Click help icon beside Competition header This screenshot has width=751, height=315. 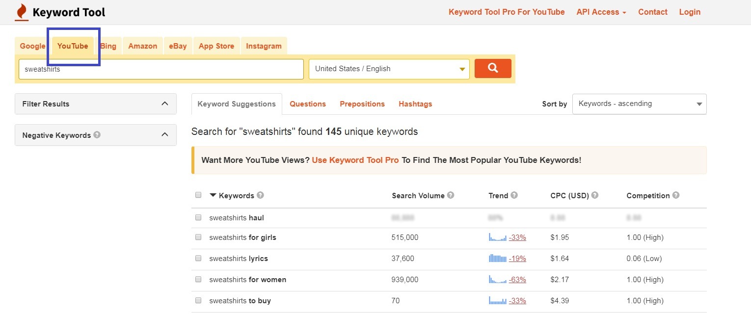coord(676,195)
